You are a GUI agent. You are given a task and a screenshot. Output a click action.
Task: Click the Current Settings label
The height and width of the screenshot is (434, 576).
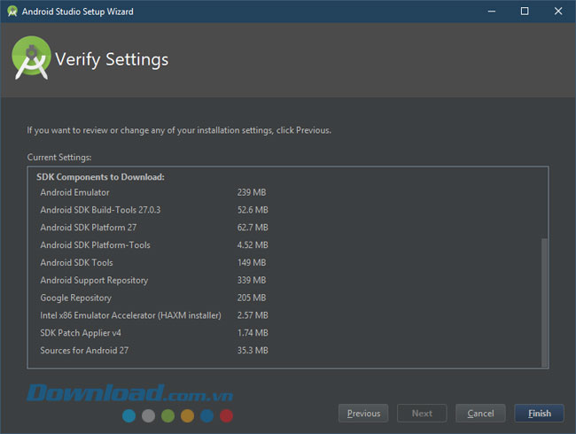(59, 157)
